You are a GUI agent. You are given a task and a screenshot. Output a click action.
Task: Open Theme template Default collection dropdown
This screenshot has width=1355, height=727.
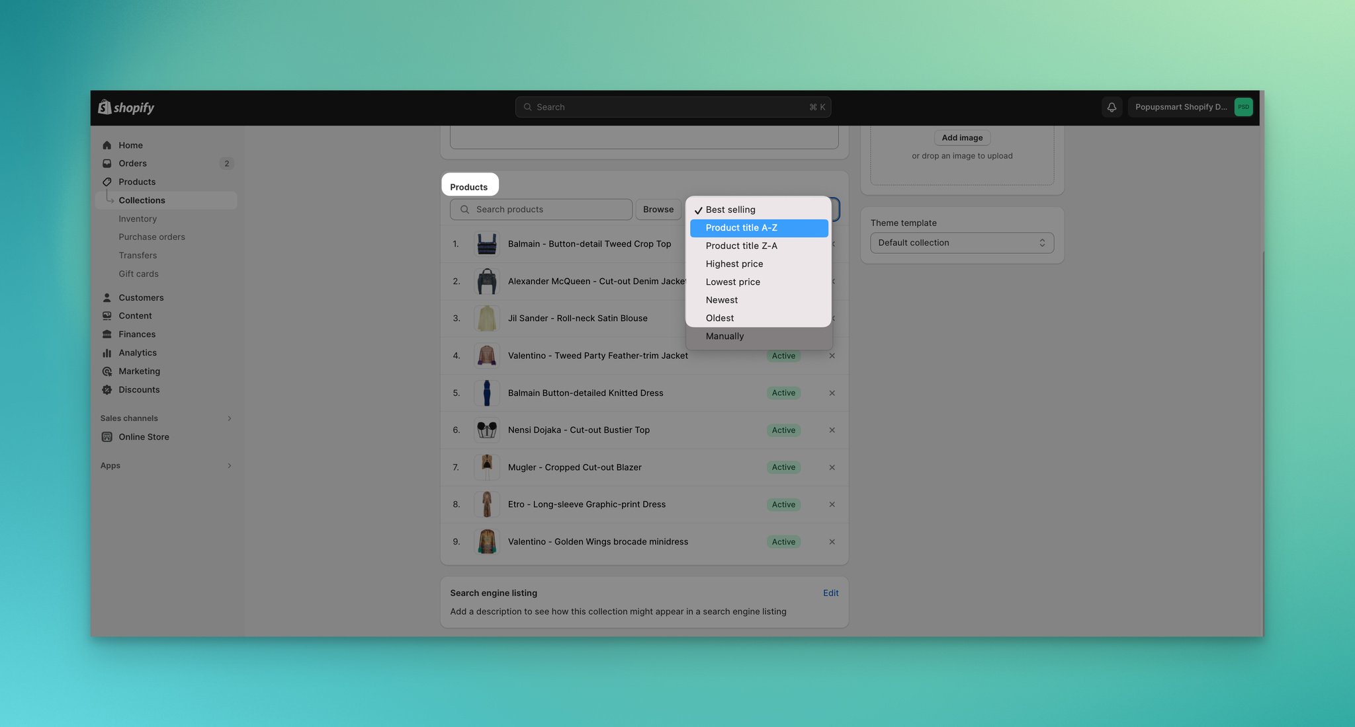click(962, 243)
